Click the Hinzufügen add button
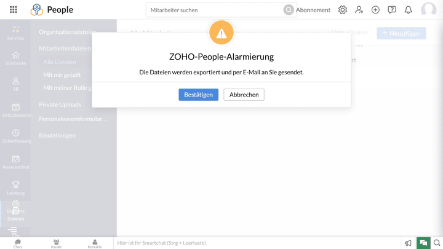The width and height of the screenshot is (443, 249). (401, 33)
